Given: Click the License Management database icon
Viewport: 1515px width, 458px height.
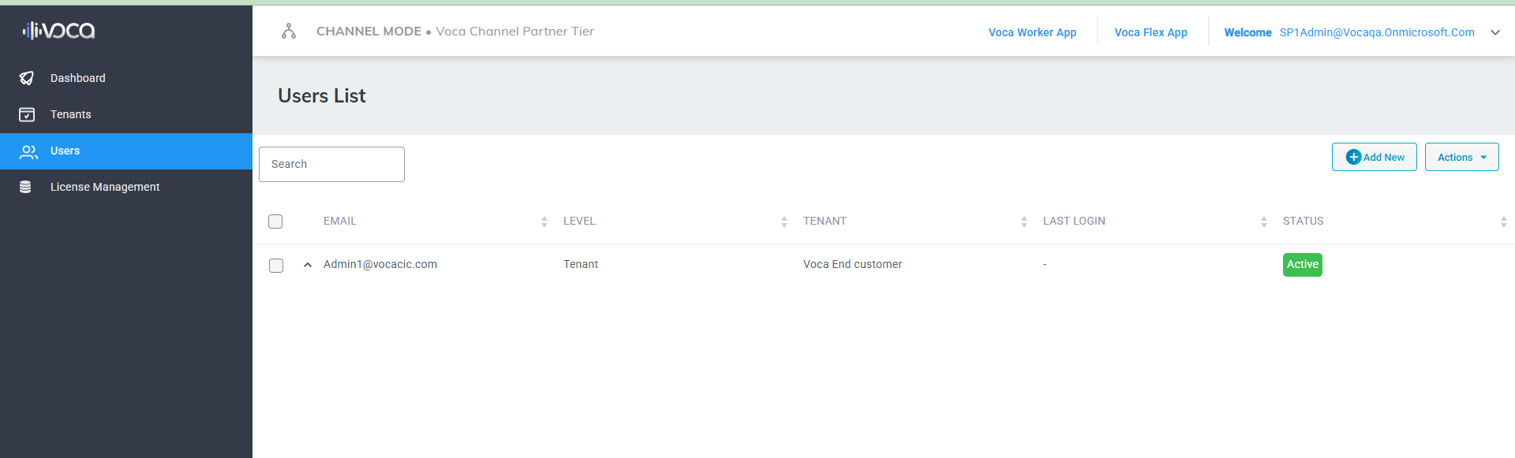Looking at the screenshot, I should pos(25,187).
